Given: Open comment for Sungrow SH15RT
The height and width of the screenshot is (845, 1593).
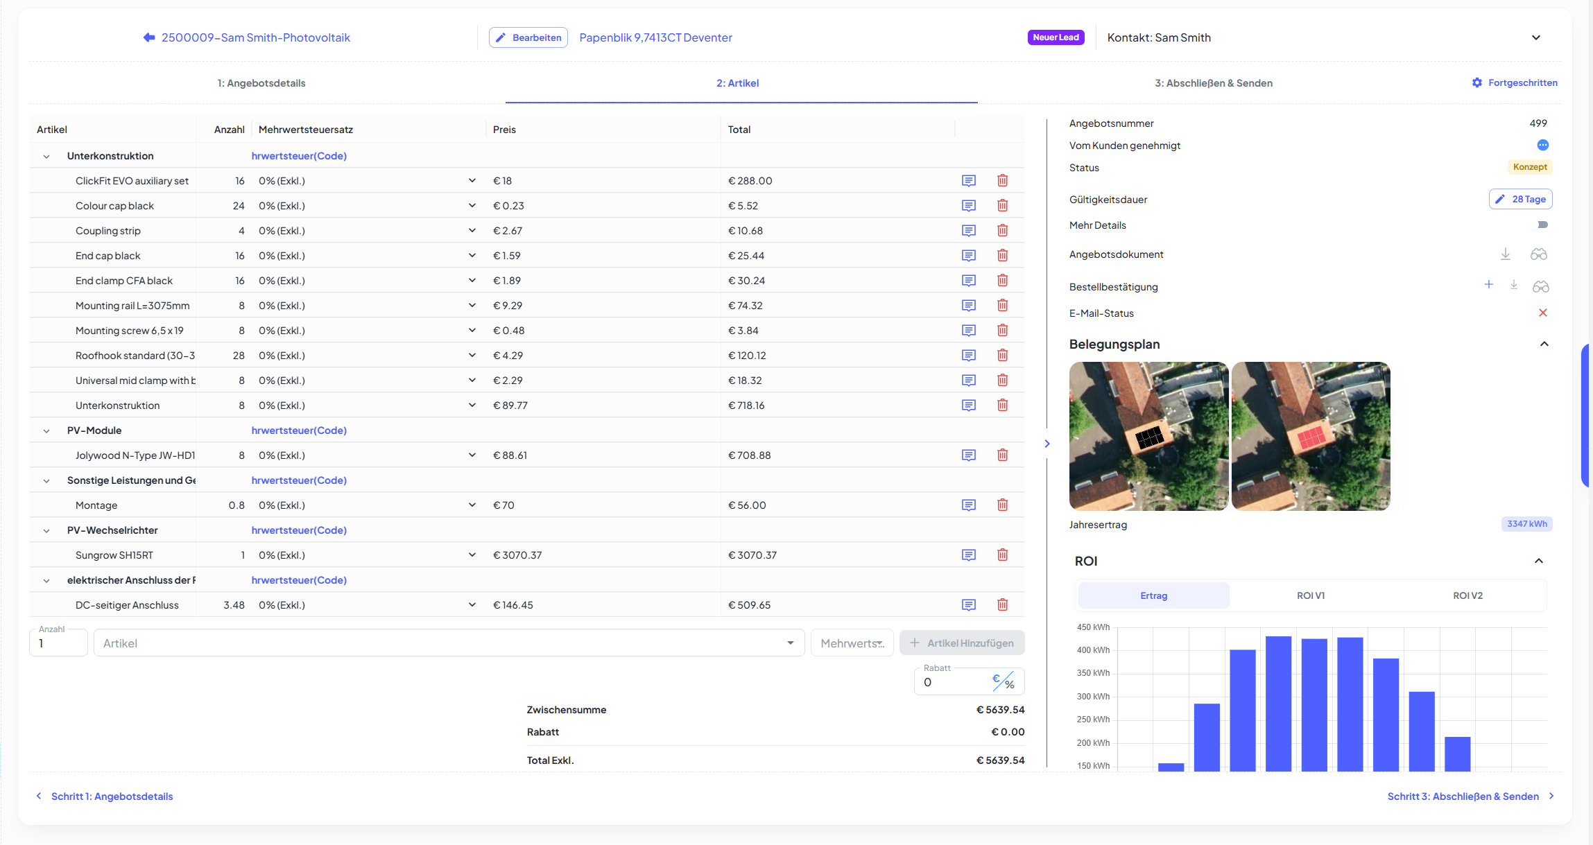Looking at the screenshot, I should click(x=969, y=555).
